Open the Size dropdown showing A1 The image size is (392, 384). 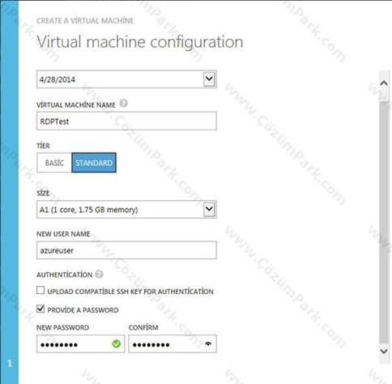click(x=126, y=209)
